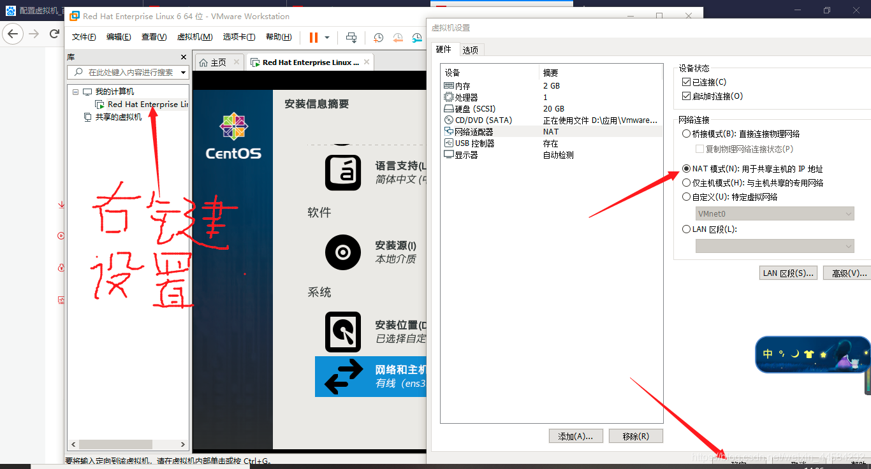
Task: Open the power options dropdown beside pause
Action: pyautogui.click(x=327, y=38)
